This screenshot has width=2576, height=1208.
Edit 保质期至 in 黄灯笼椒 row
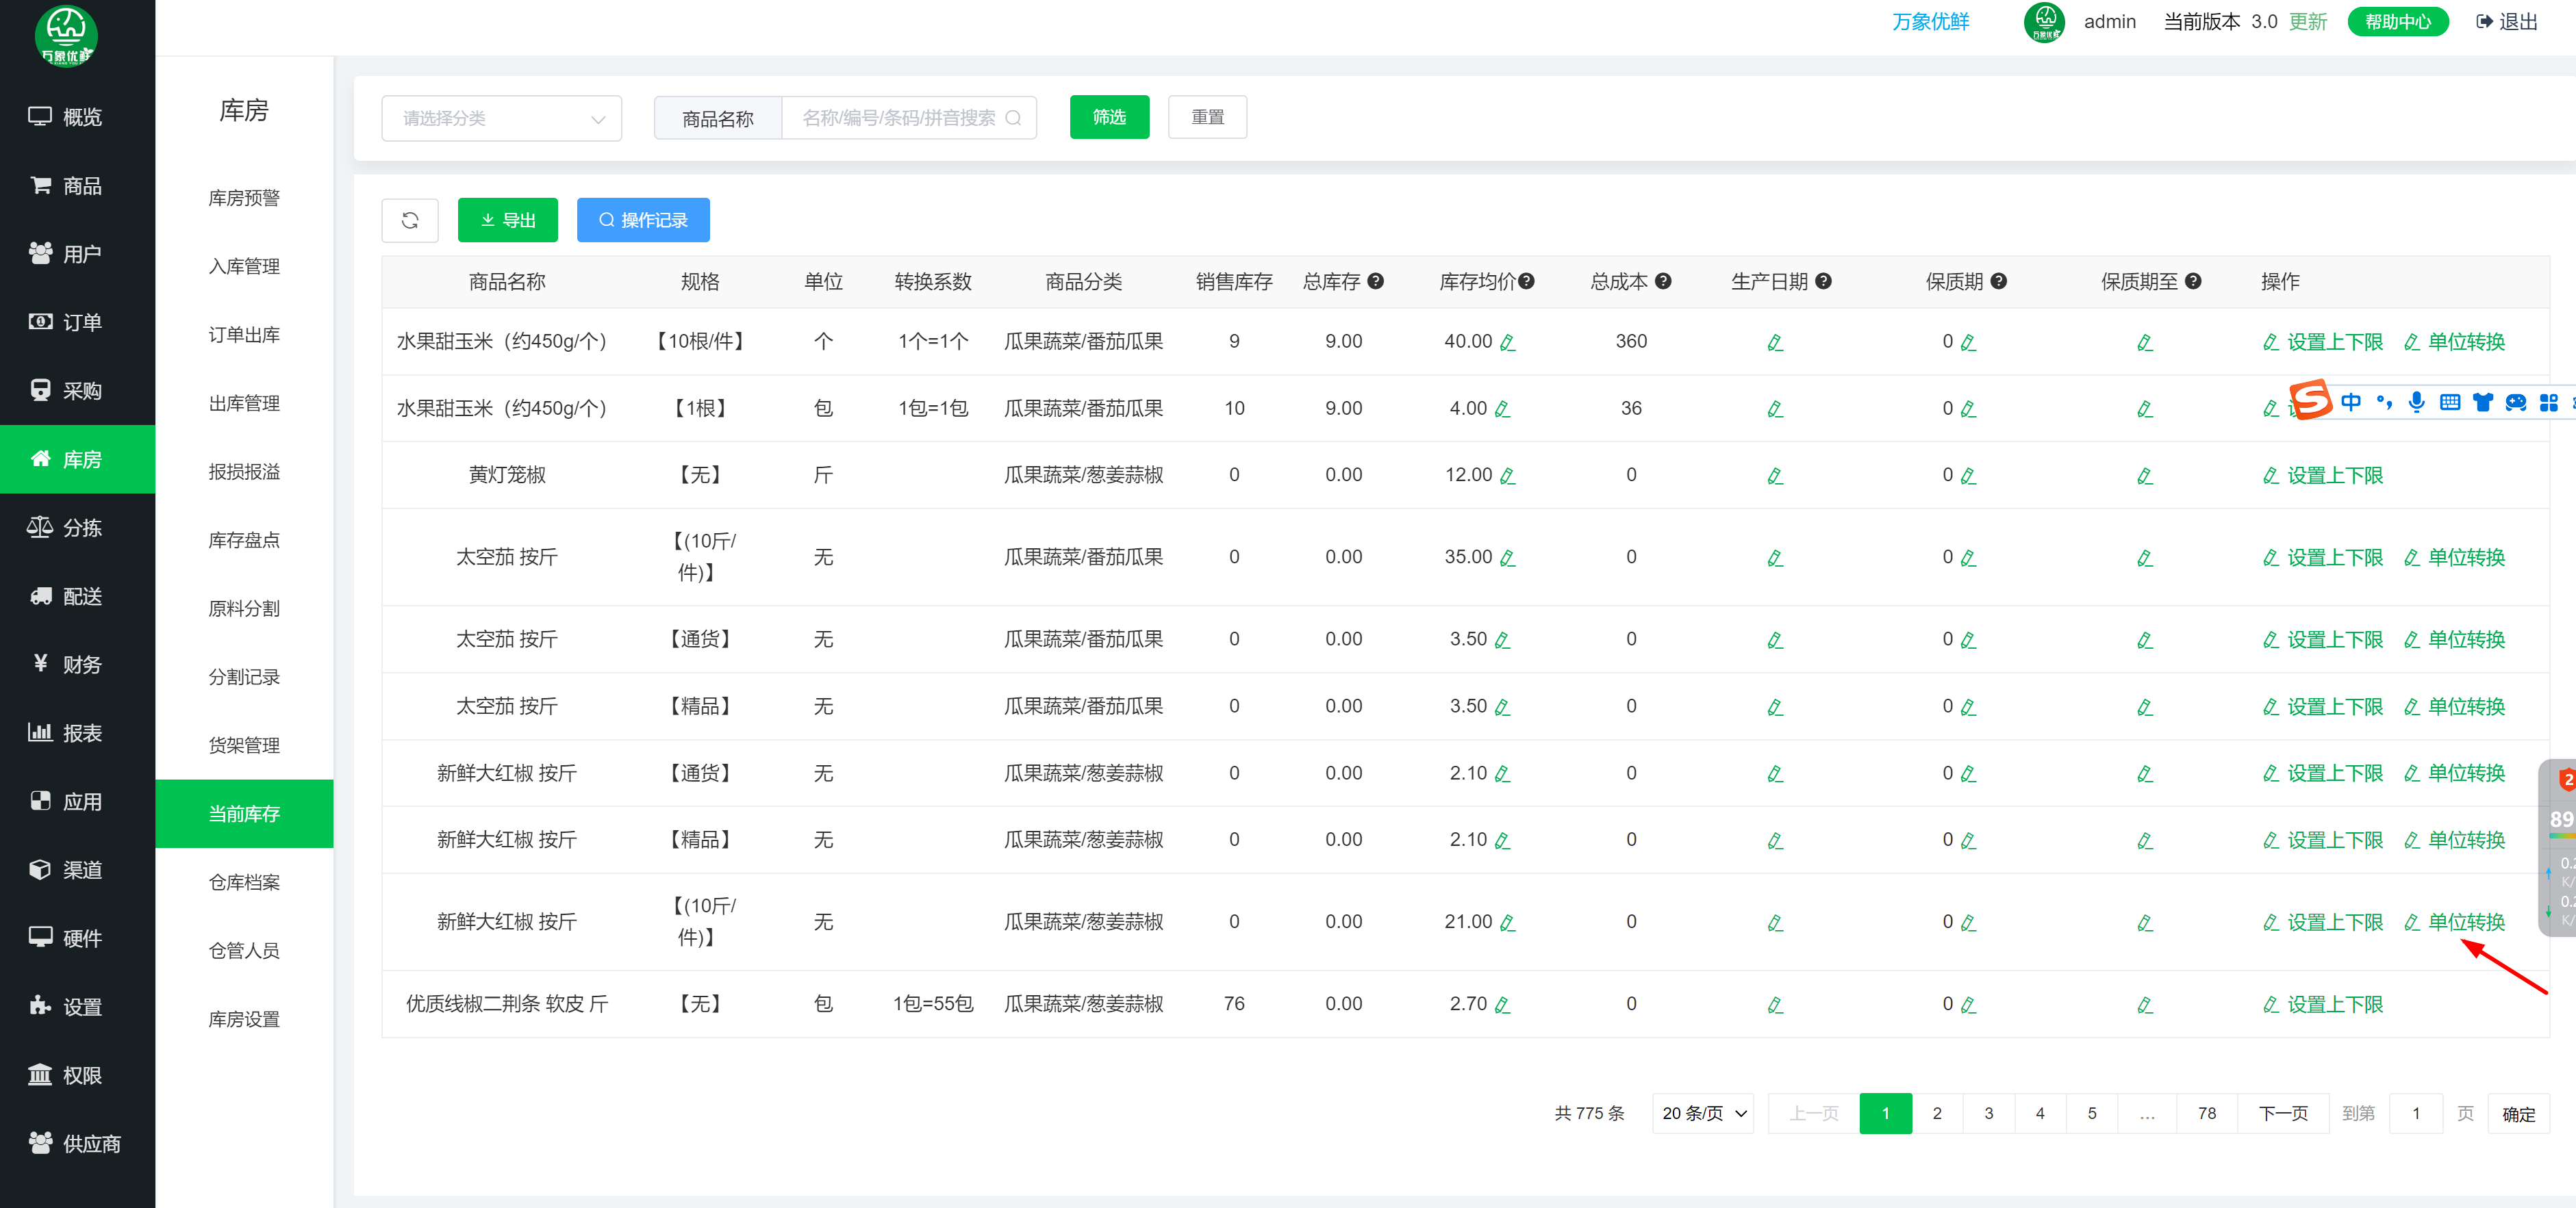(x=2145, y=476)
